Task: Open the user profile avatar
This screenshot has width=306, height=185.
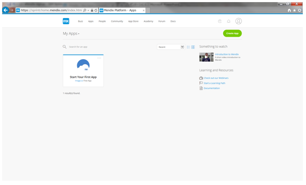Action: coord(238,21)
